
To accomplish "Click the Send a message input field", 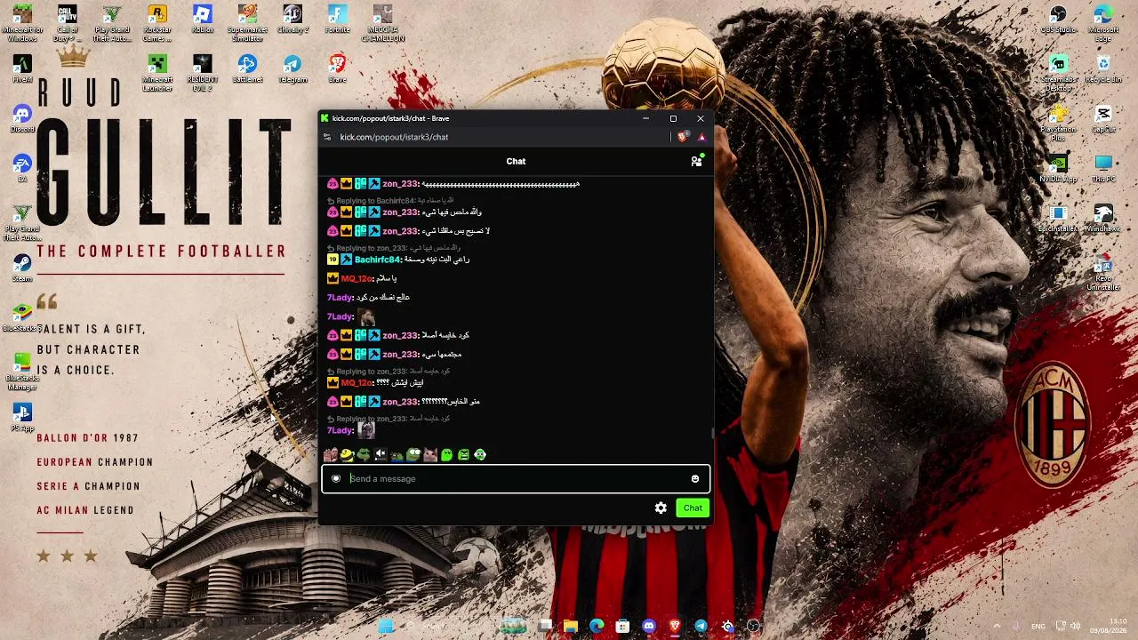I will (x=516, y=478).
